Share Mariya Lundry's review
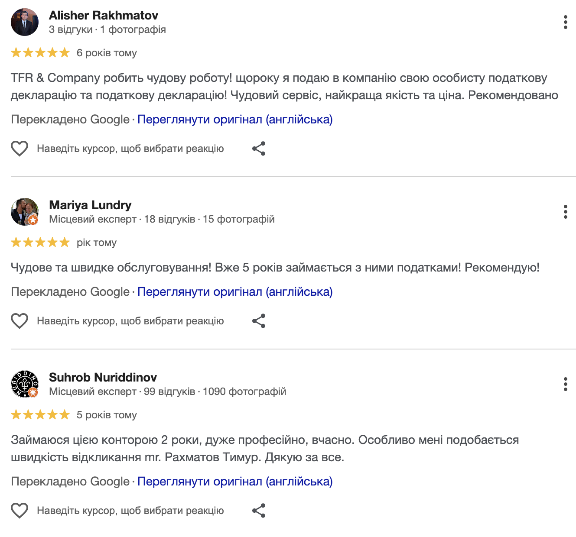 (x=259, y=321)
